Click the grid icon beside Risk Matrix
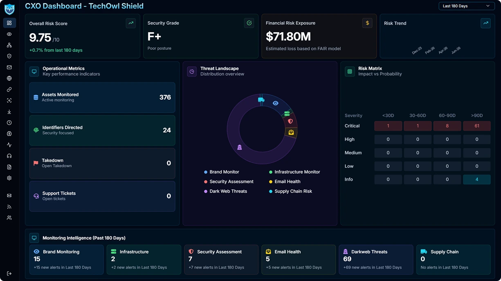501x281 pixels. point(350,71)
